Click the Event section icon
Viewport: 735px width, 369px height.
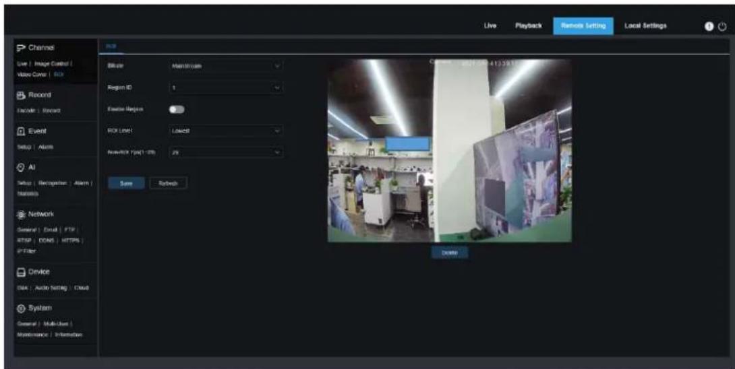(21, 131)
